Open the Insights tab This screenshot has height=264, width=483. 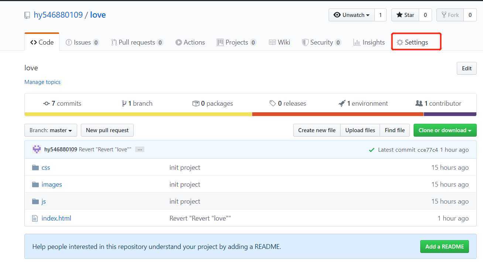tap(369, 42)
